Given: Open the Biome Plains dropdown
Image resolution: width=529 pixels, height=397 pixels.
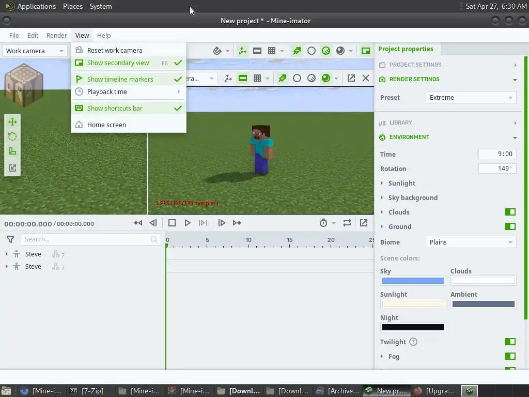Looking at the screenshot, I should [x=471, y=242].
